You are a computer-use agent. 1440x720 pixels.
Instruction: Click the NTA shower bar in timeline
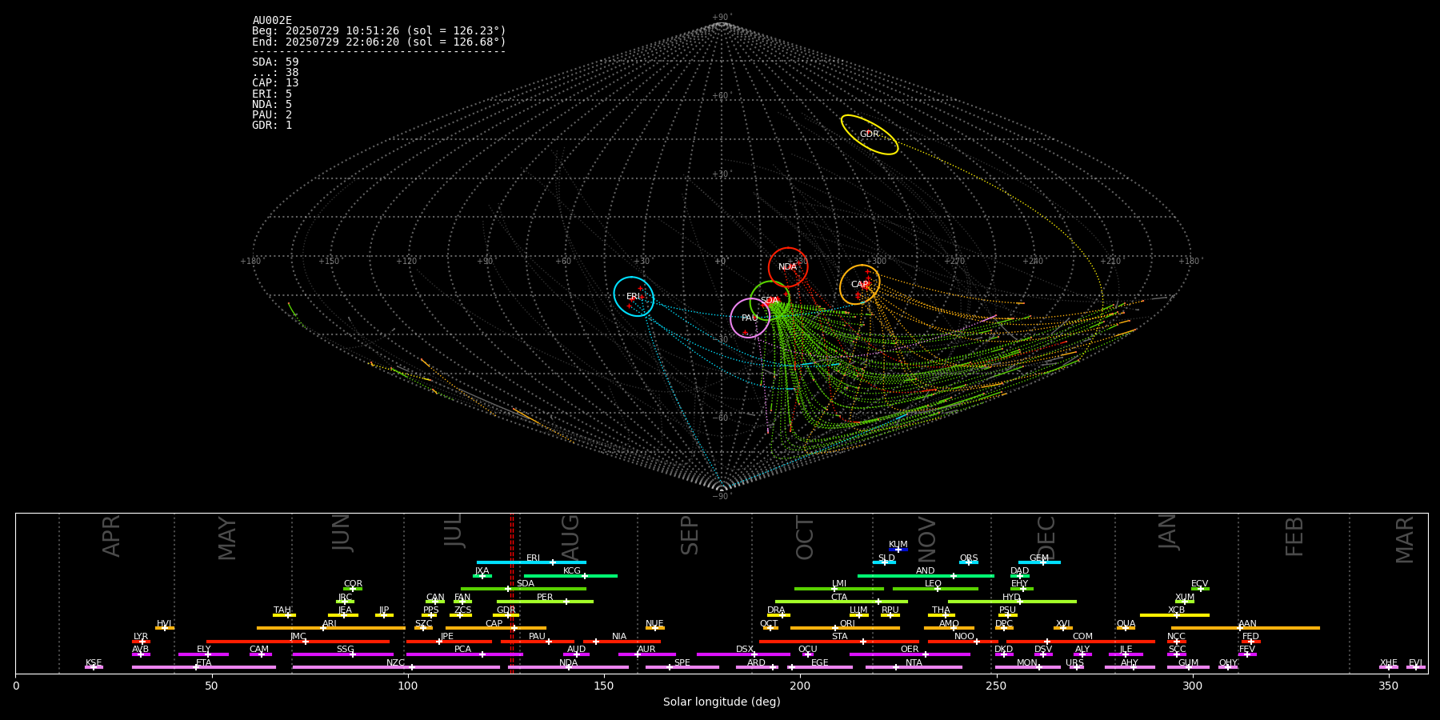pos(914,667)
